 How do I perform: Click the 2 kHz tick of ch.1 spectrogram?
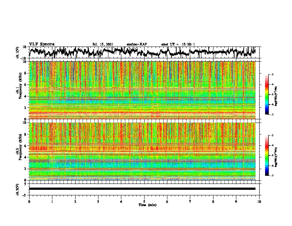(x=26, y=108)
